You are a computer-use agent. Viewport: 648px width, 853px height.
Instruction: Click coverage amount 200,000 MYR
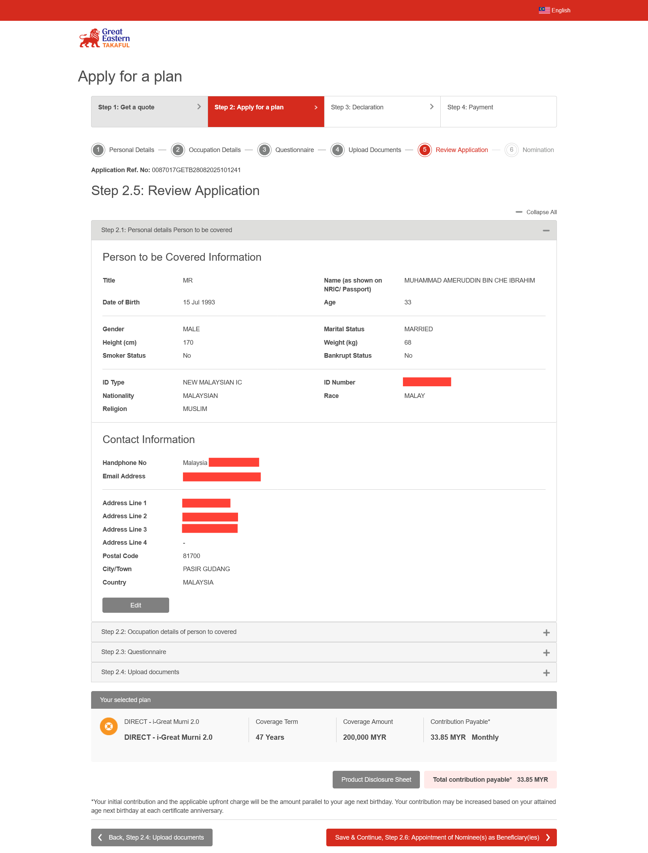[364, 737]
